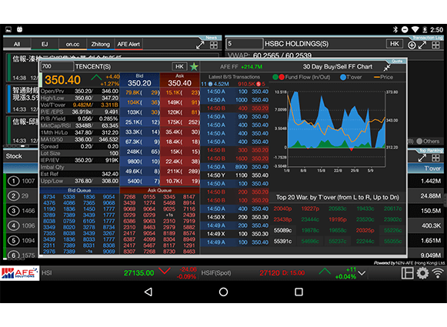Open the layout grid icon in HSBC panel
Image resolution: width=447 pixels, height=327 pixels.
[x=435, y=45]
